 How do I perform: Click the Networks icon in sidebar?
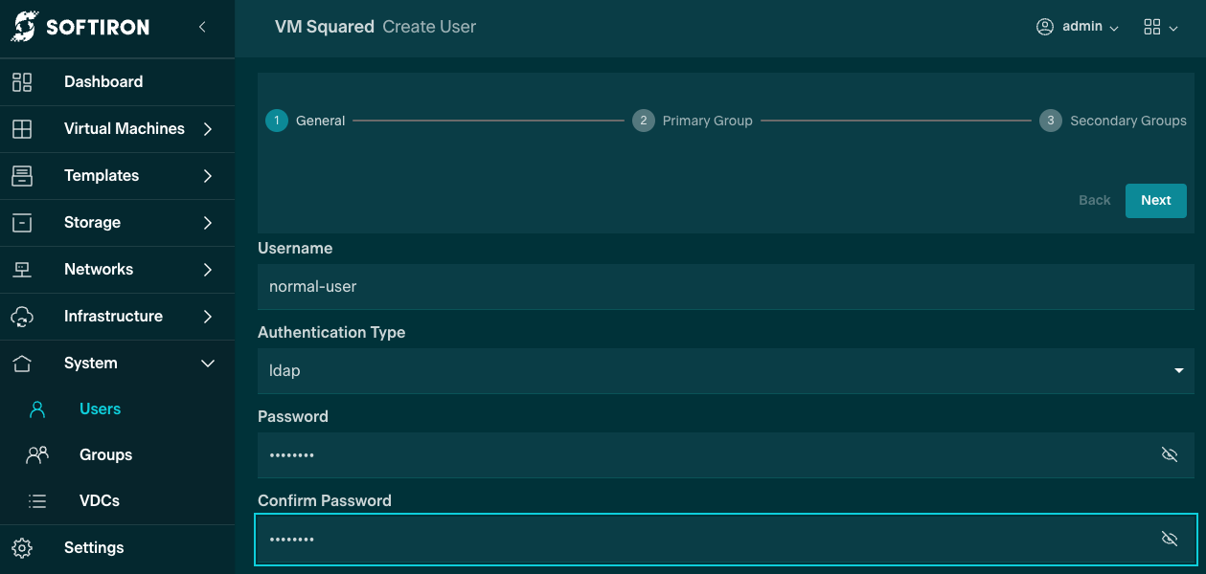[22, 270]
